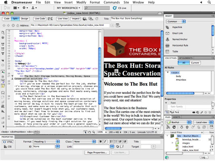Viewport: 215px width, 161px height.
Task: Click the document Title input field
Action: [x=137, y=19]
